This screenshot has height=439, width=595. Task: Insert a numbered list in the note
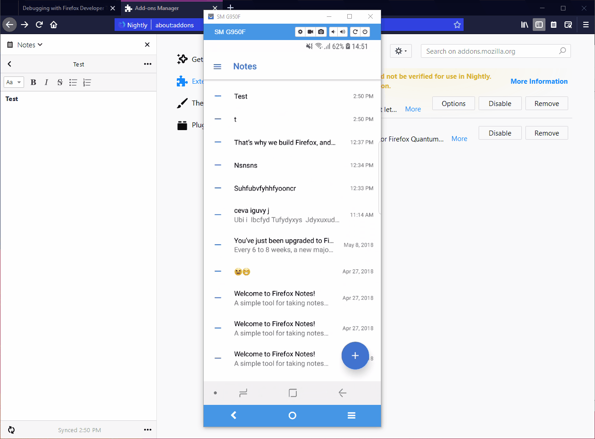pyautogui.click(x=87, y=82)
